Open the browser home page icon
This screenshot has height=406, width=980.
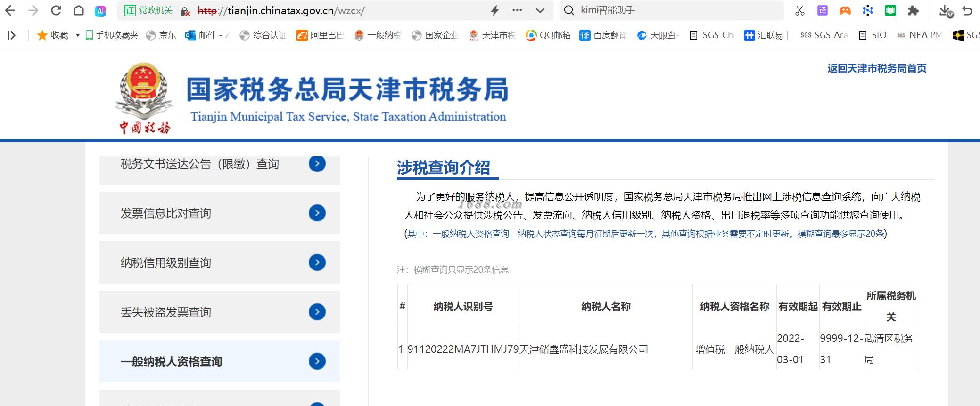79,10
